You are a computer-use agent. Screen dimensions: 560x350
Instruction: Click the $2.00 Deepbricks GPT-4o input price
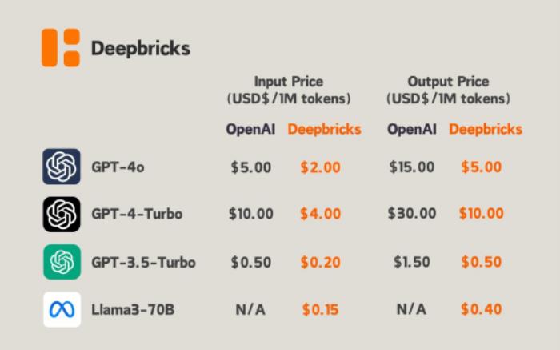[x=320, y=167]
